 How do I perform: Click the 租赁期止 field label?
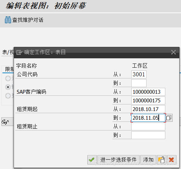(x=27, y=127)
